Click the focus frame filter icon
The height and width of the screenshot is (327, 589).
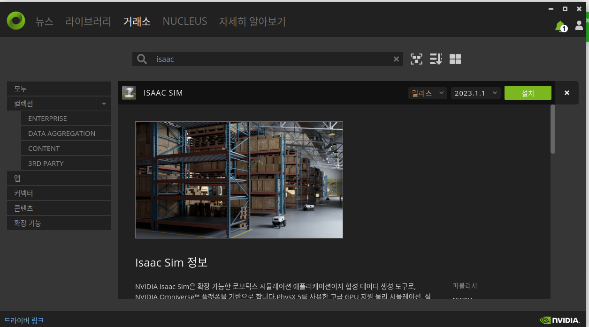click(416, 59)
